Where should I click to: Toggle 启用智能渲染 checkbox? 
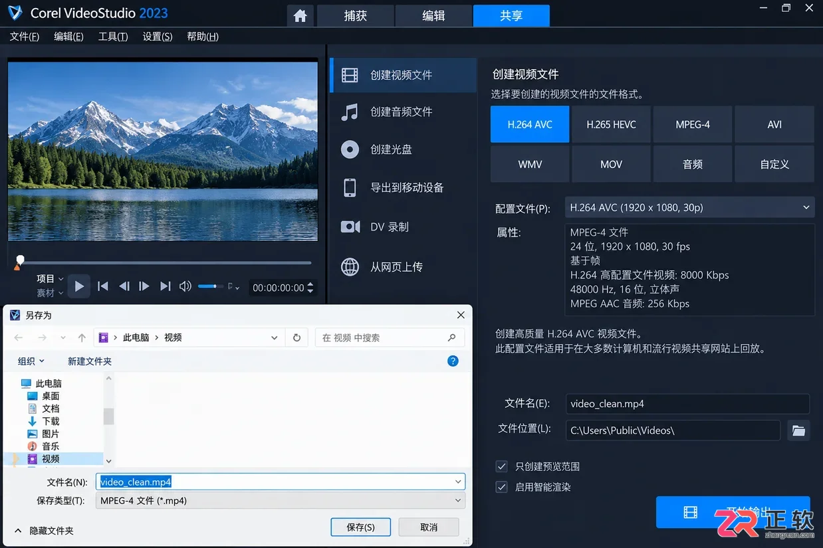(502, 487)
